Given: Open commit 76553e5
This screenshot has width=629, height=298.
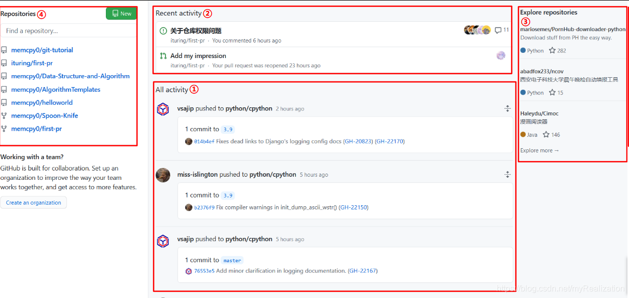Looking at the screenshot, I should [x=204, y=271].
